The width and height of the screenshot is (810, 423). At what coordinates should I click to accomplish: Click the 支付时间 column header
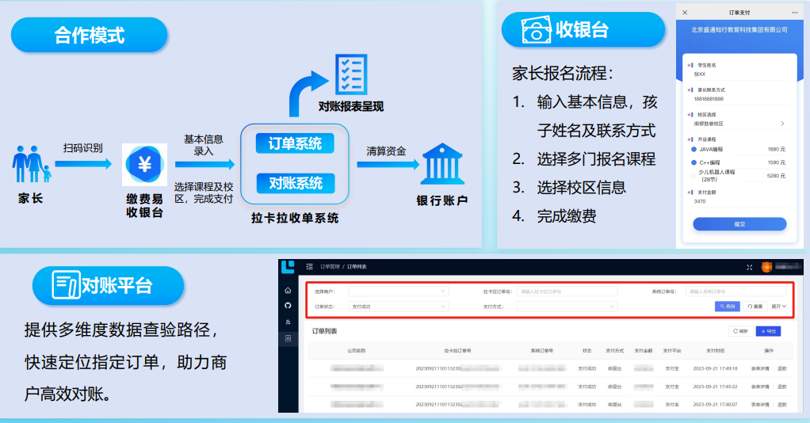pyautogui.click(x=715, y=351)
